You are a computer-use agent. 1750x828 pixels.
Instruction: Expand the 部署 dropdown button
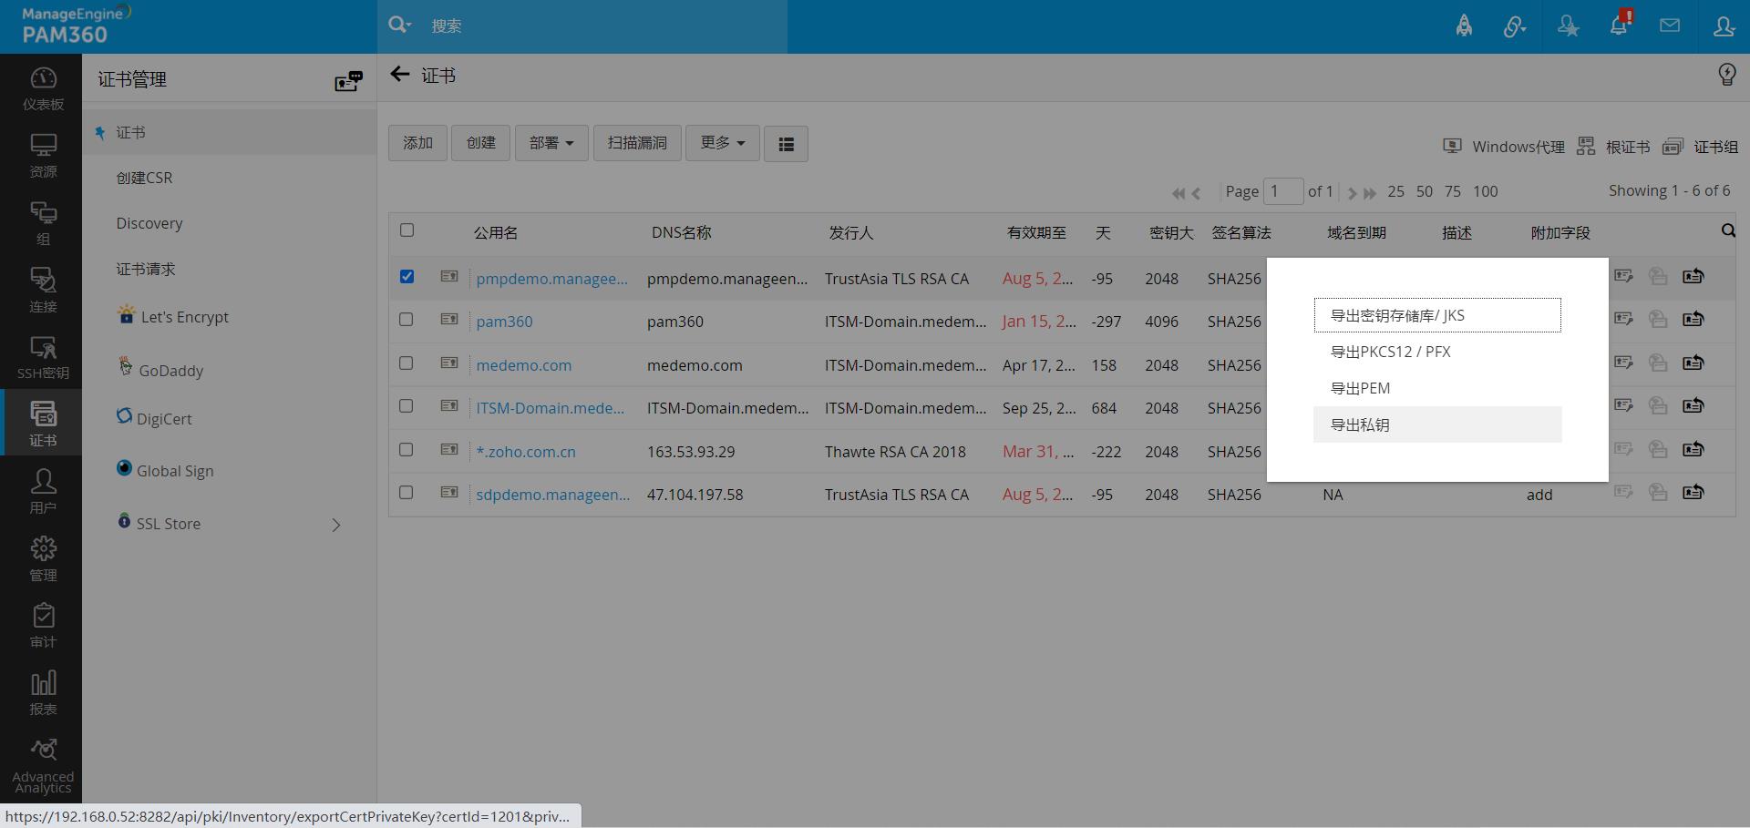(x=551, y=143)
